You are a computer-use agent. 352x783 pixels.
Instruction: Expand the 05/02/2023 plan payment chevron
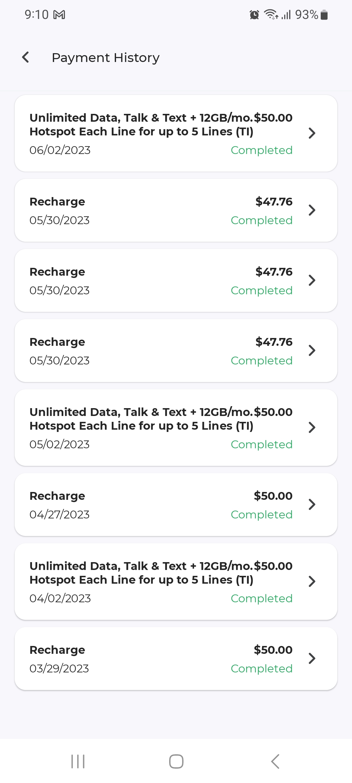tap(312, 427)
